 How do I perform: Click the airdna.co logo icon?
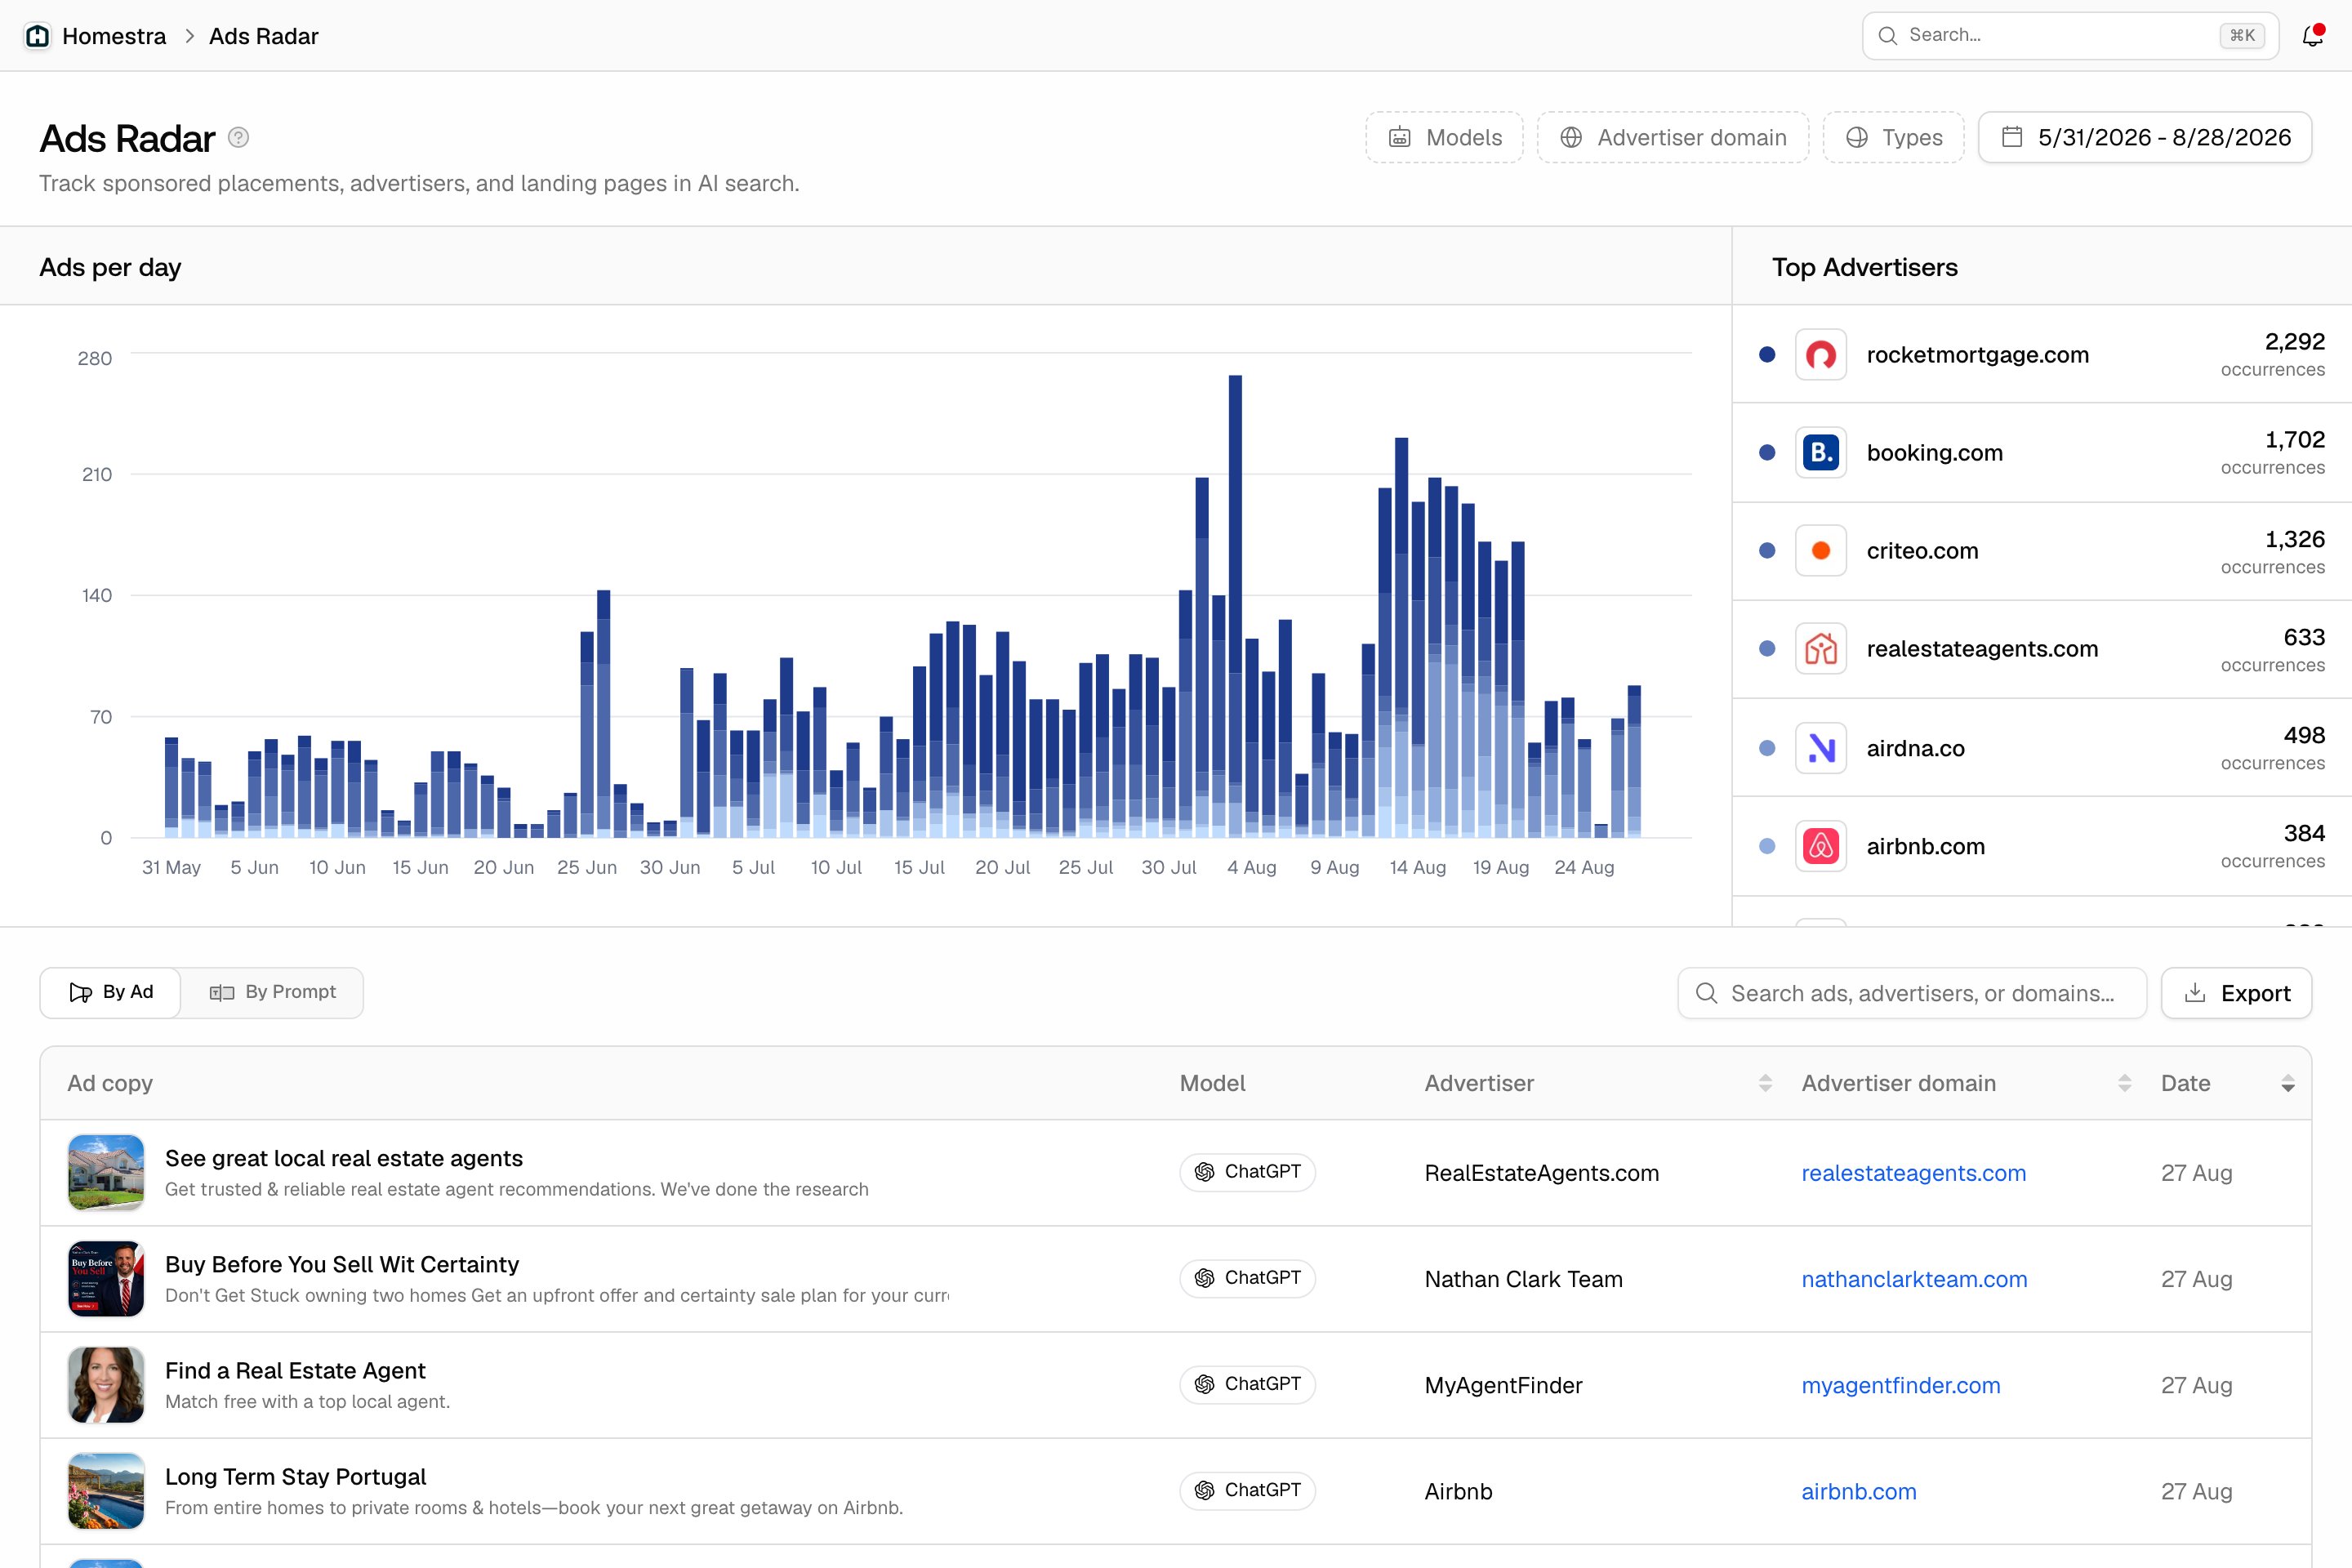[1820, 748]
